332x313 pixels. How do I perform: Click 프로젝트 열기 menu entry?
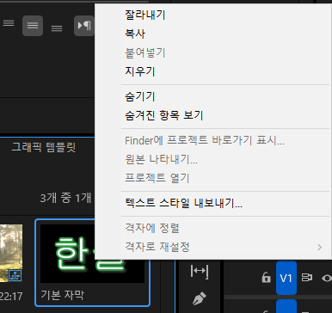157,178
